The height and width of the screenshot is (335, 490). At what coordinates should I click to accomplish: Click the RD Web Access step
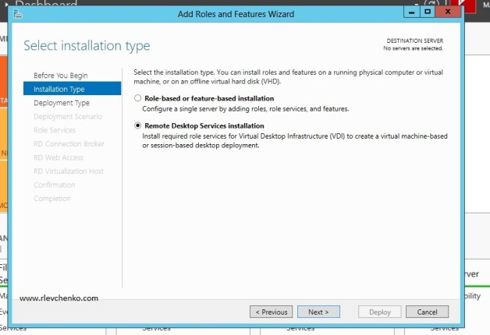(x=59, y=157)
